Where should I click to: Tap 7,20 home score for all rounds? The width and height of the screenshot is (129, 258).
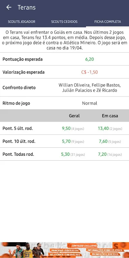(102, 154)
